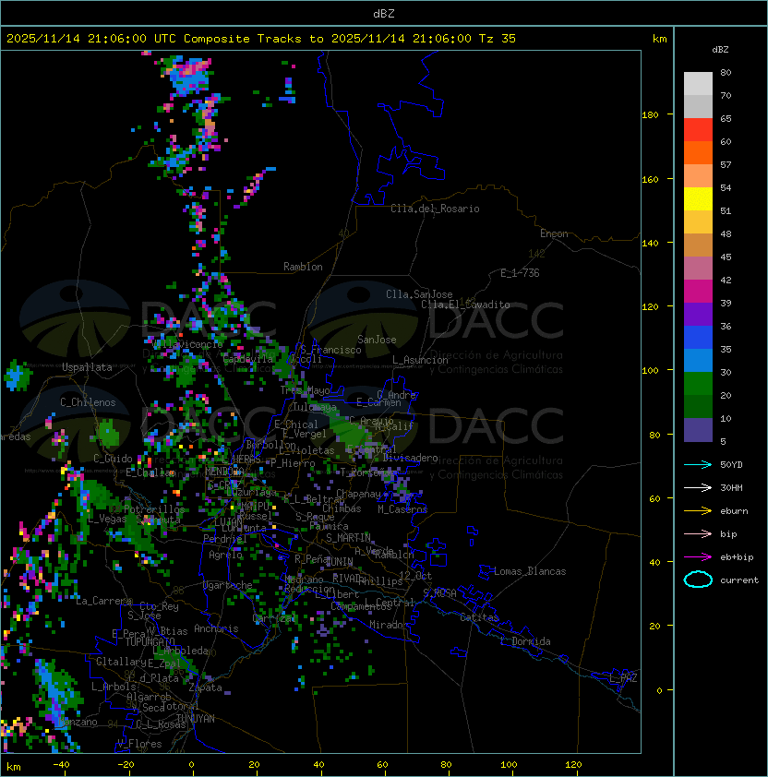This screenshot has width=768, height=777.
Task: Click the 'L_PAZ' label near the right edge
Action: [623, 678]
